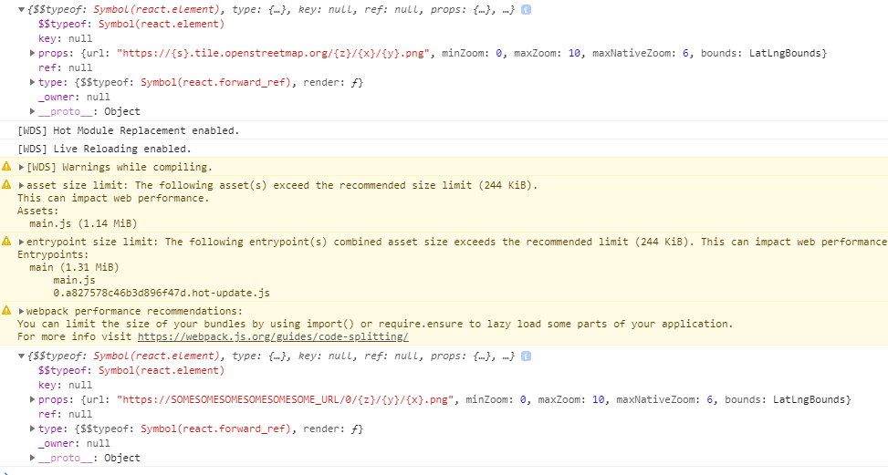Click 'ref: null' in the first logged object
This screenshot has height=475, width=888.
click(x=65, y=67)
